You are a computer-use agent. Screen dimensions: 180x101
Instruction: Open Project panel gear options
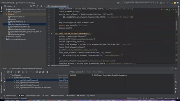point(41,6)
